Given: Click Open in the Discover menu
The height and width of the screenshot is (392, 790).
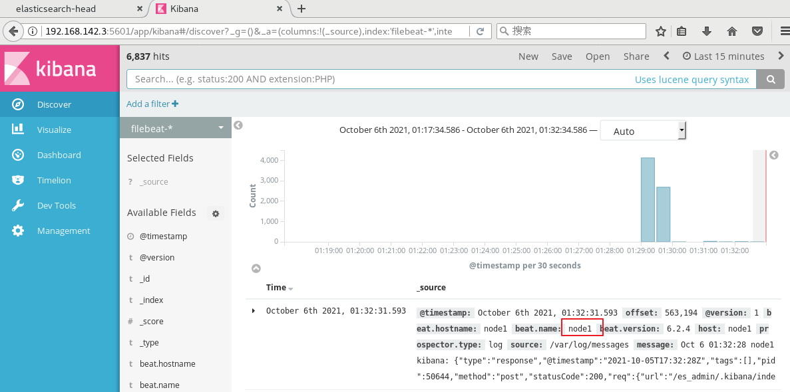Looking at the screenshot, I should click(598, 56).
